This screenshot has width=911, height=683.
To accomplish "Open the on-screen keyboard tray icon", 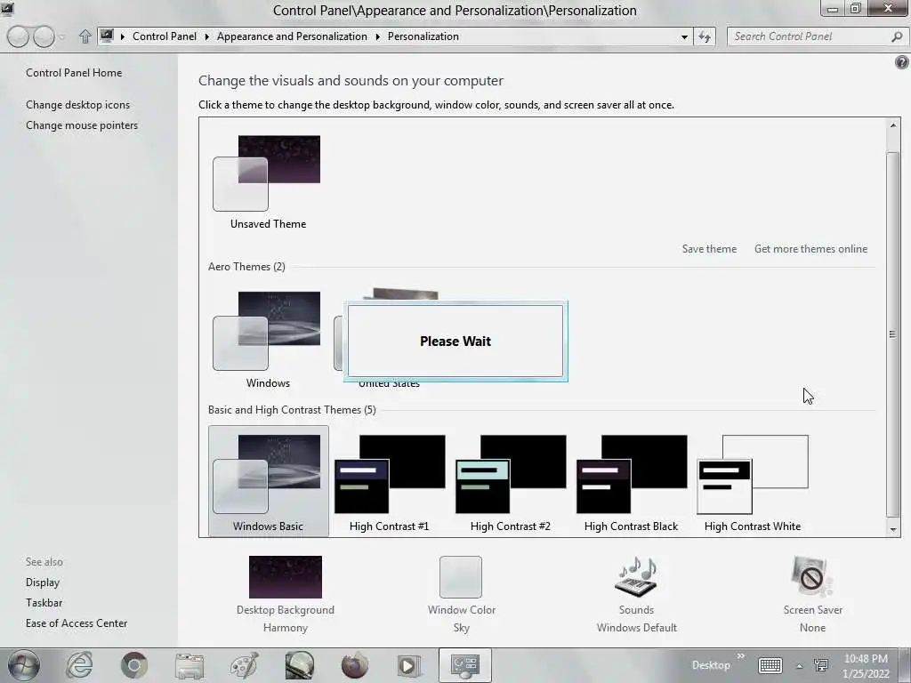I will pyautogui.click(x=770, y=665).
